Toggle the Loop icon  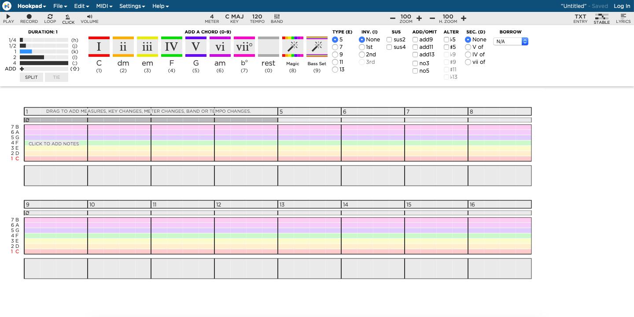(x=50, y=16)
